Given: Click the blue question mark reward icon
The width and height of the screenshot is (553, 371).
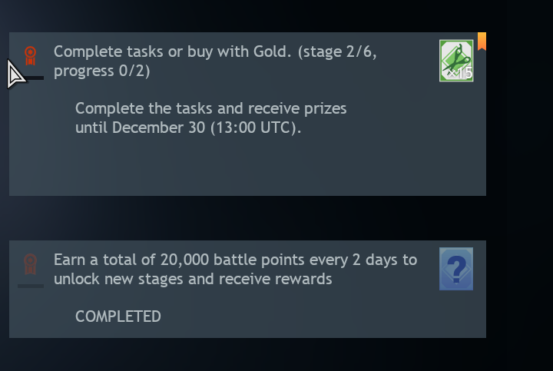Looking at the screenshot, I should [456, 269].
